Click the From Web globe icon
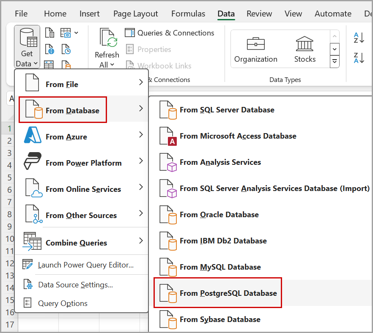The height and width of the screenshot is (333, 373). pos(50,49)
